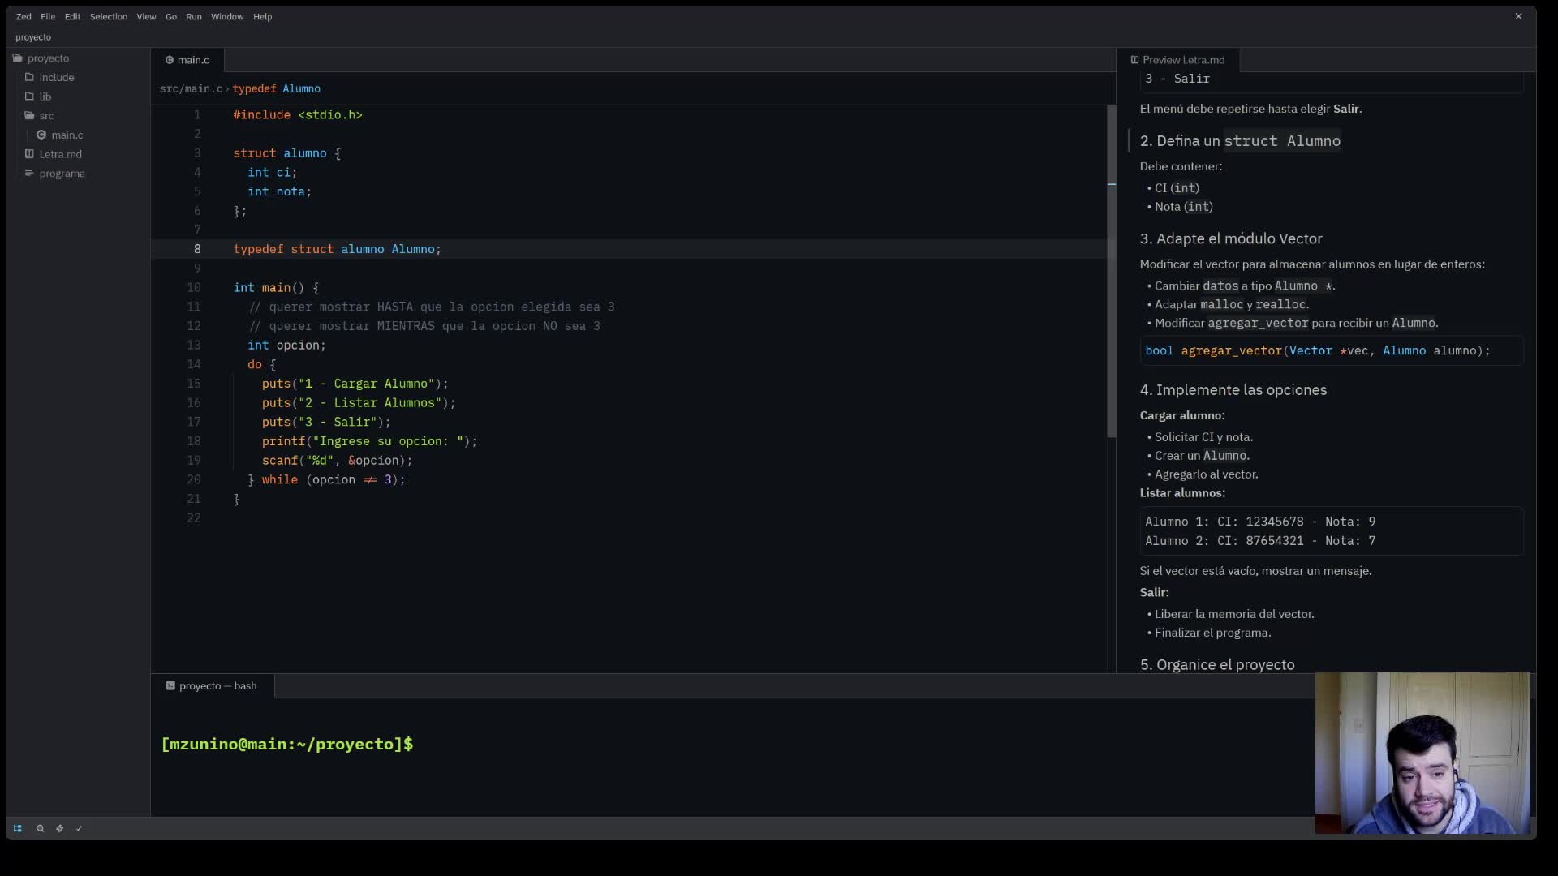This screenshot has height=876, width=1558.
Task: Click line number 14 in the gutter
Action: pos(194,364)
